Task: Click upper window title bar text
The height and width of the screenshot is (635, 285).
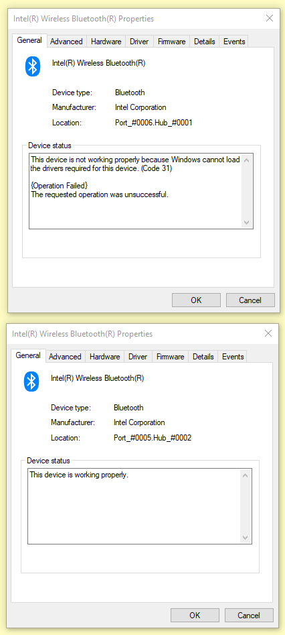Action: click(x=84, y=19)
